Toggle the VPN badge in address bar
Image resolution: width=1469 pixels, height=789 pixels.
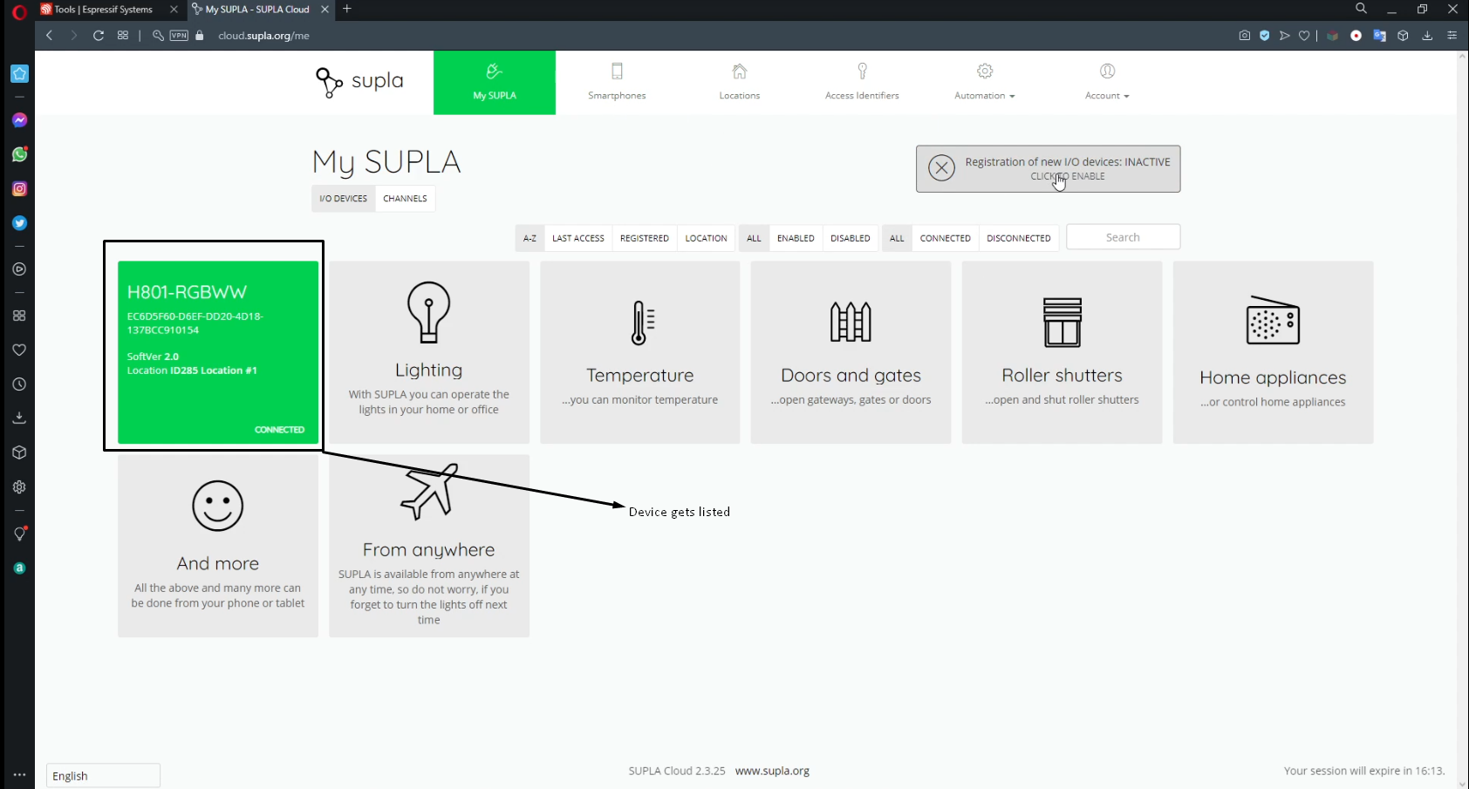point(179,36)
